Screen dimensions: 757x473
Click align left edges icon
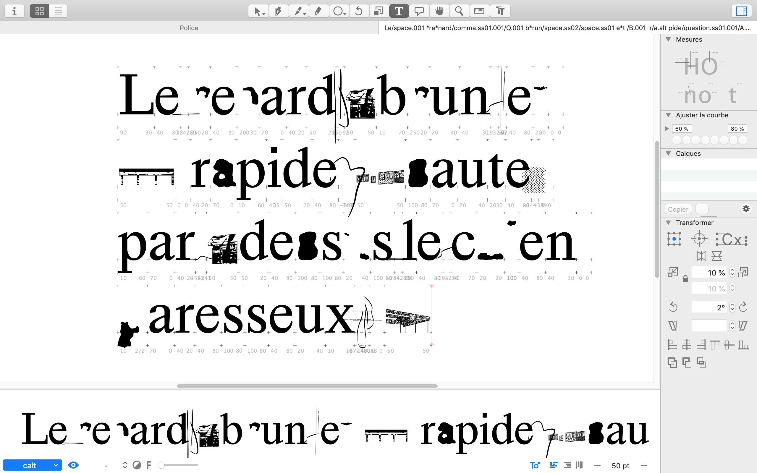click(x=672, y=345)
